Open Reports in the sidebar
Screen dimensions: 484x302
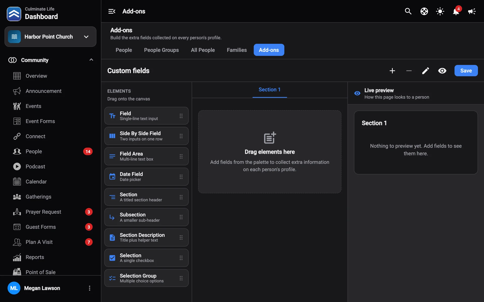click(x=50, y=257)
